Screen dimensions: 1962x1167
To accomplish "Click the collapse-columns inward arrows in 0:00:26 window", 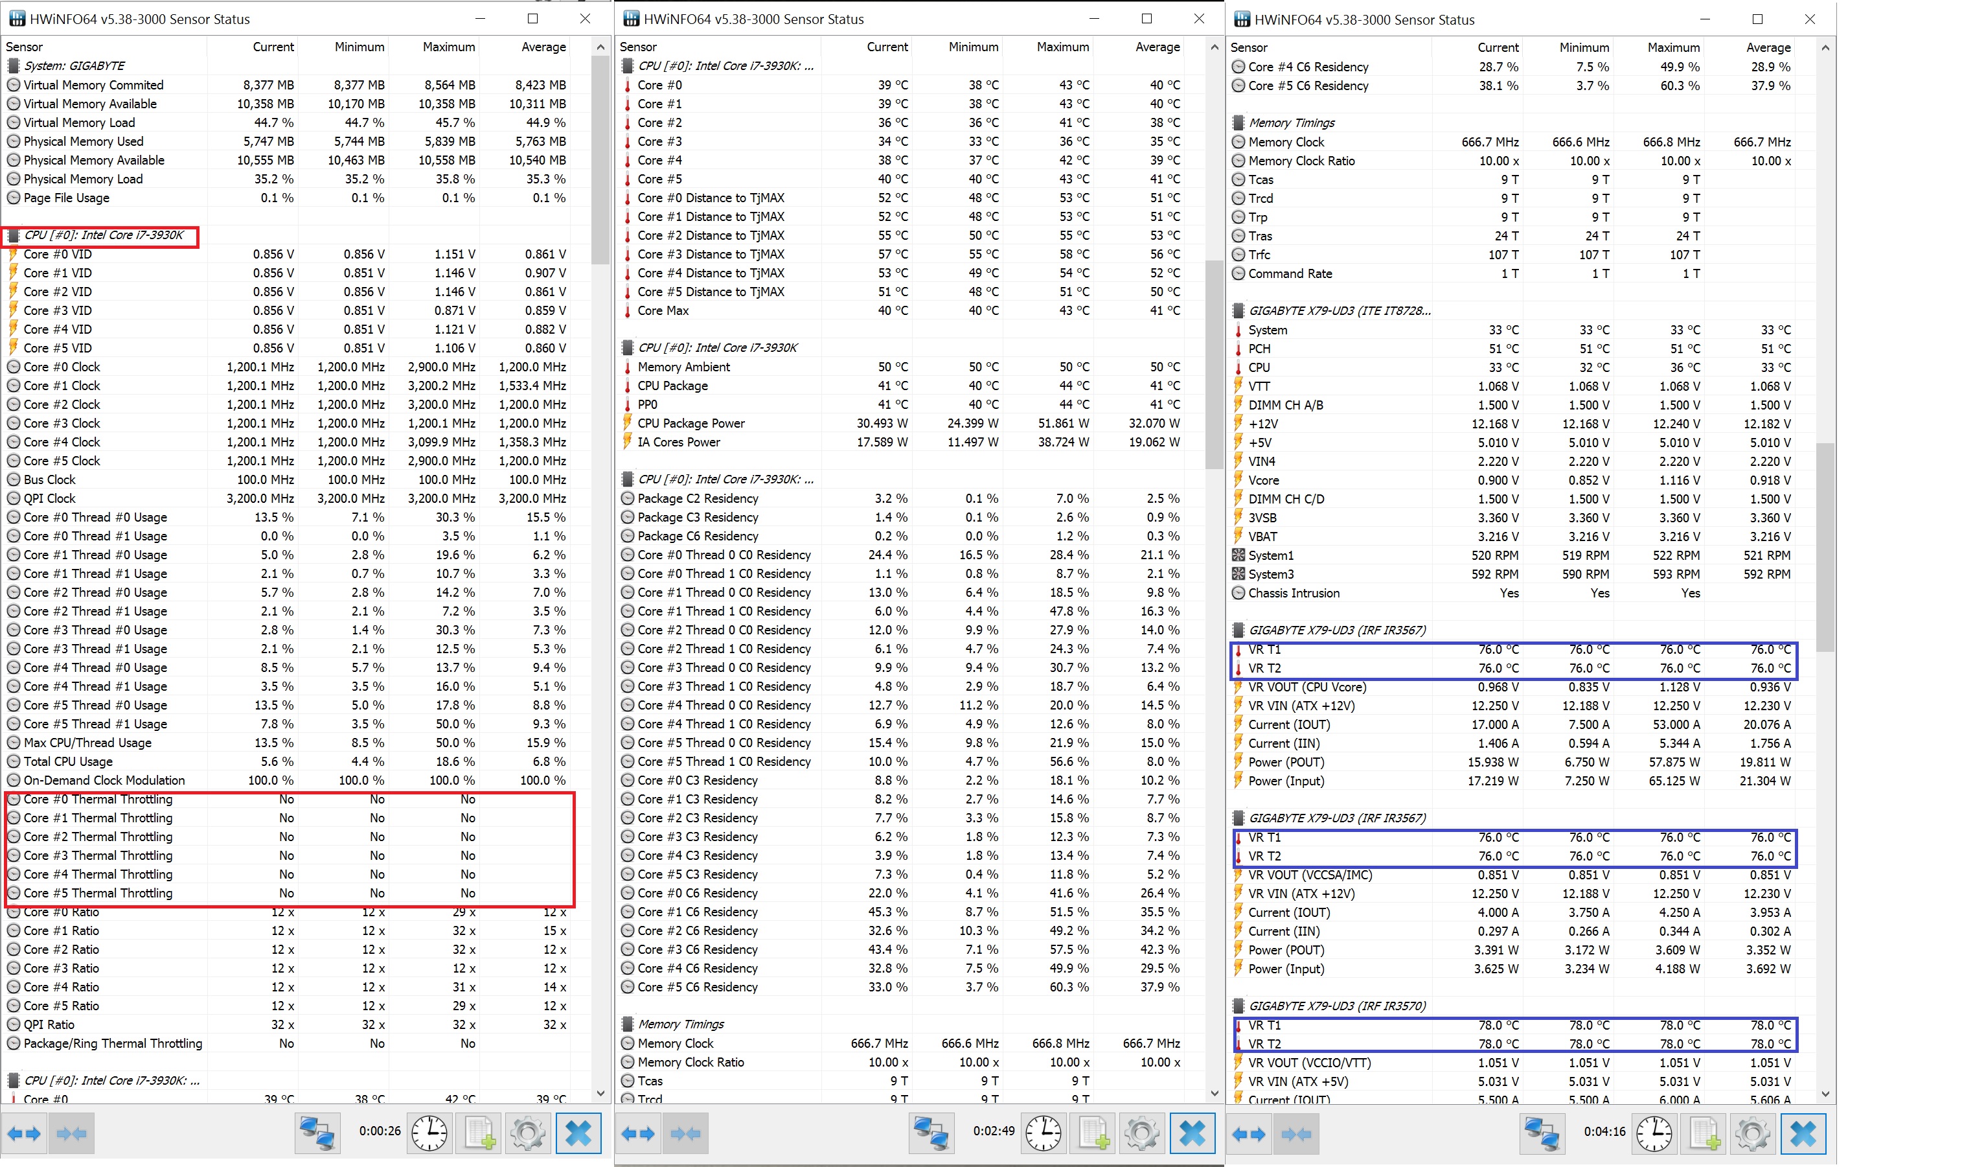I will 71,1133.
